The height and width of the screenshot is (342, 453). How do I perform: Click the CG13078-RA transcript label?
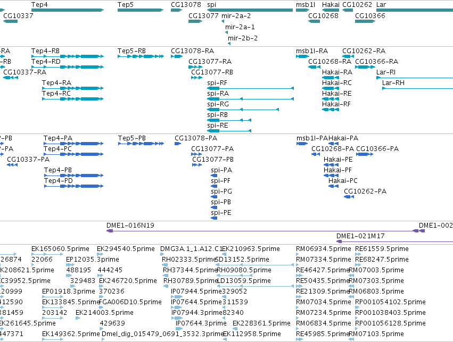(192, 51)
